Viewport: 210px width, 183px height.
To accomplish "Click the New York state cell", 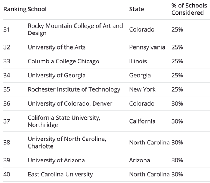I will (x=142, y=89).
